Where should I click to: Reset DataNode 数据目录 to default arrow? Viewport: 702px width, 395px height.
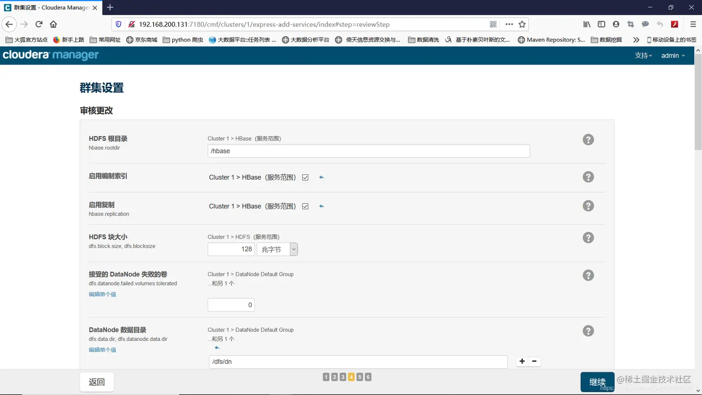click(x=217, y=348)
